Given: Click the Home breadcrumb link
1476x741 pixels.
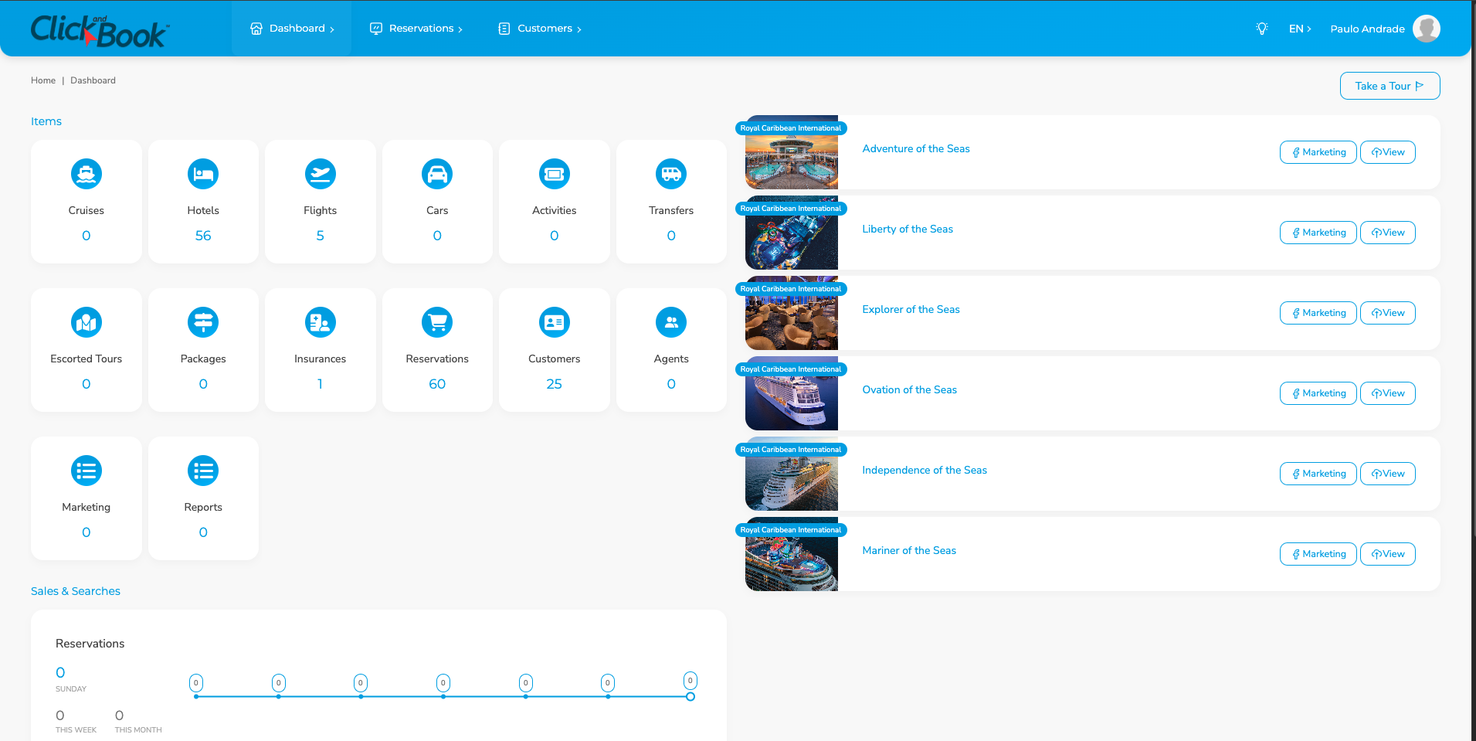Looking at the screenshot, I should [x=43, y=80].
